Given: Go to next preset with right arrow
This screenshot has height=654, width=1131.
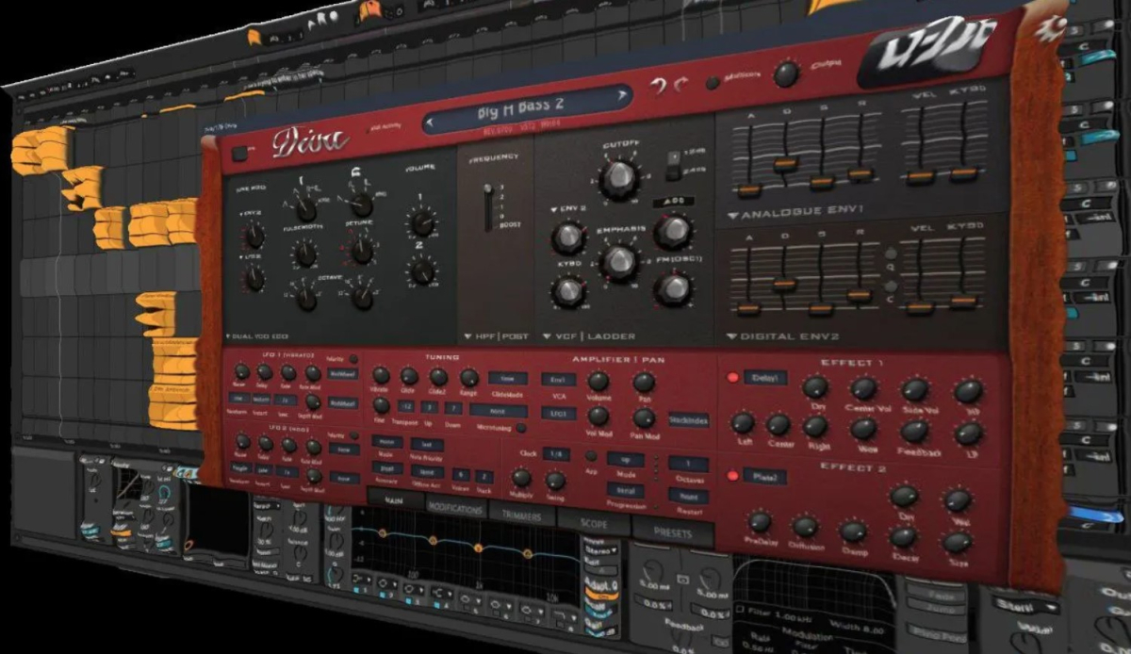Looking at the screenshot, I should (621, 96).
